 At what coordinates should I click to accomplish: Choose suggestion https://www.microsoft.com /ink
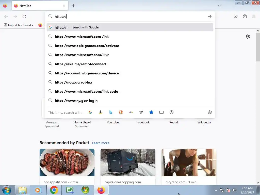pyautogui.click(x=130, y=37)
